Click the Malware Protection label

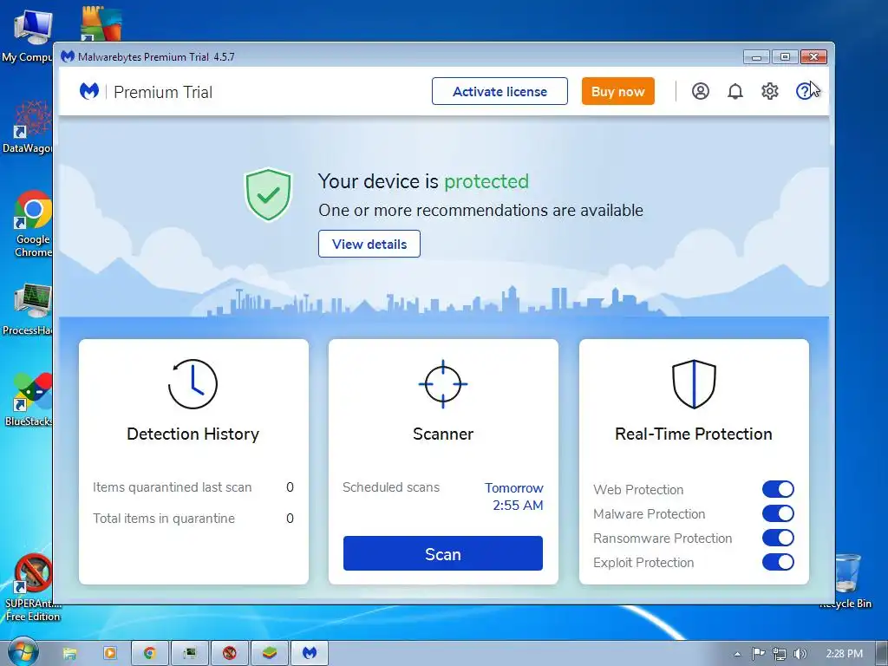(x=649, y=513)
